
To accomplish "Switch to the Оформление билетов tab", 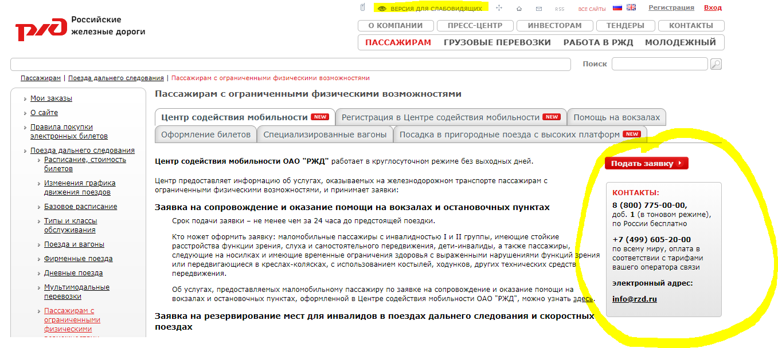I will (x=206, y=135).
